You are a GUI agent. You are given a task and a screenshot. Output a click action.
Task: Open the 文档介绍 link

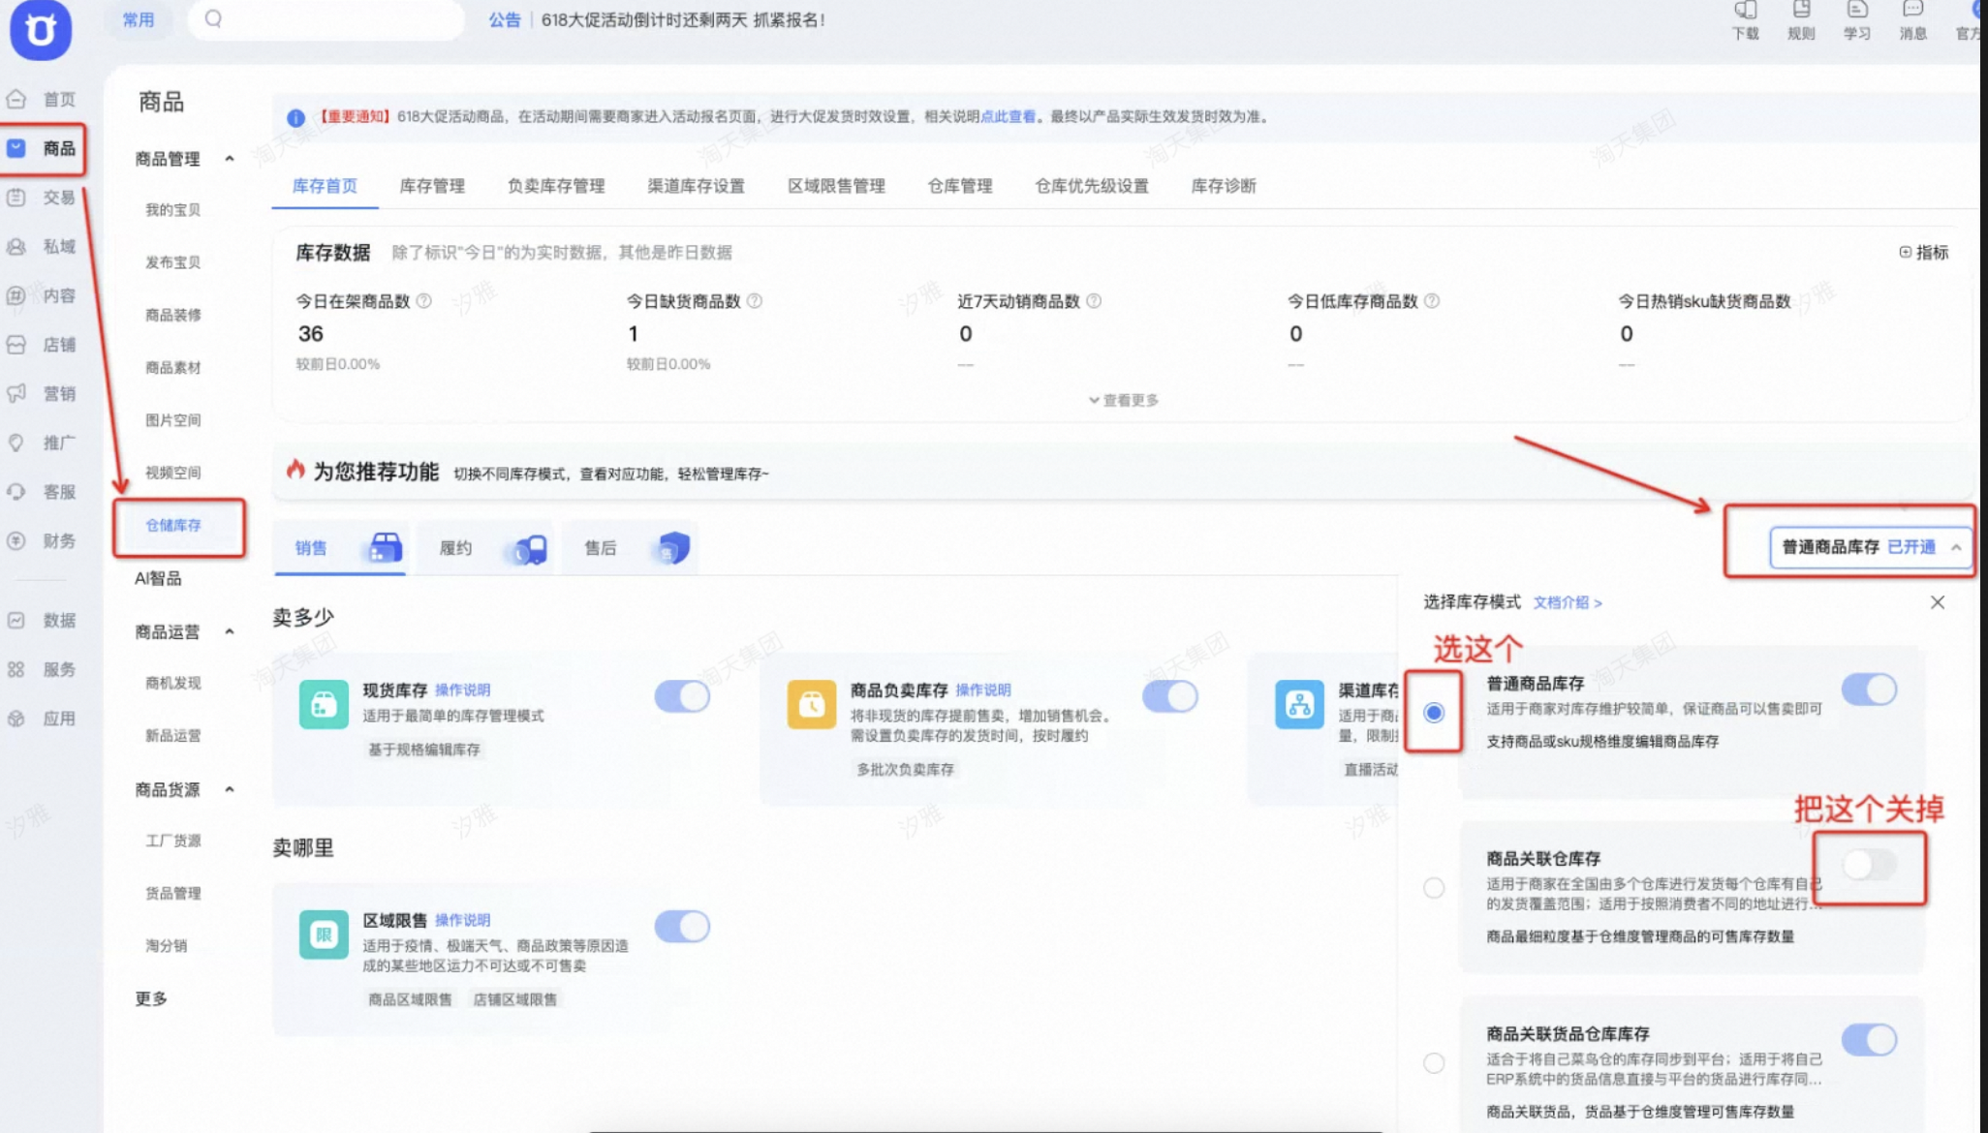1568,602
